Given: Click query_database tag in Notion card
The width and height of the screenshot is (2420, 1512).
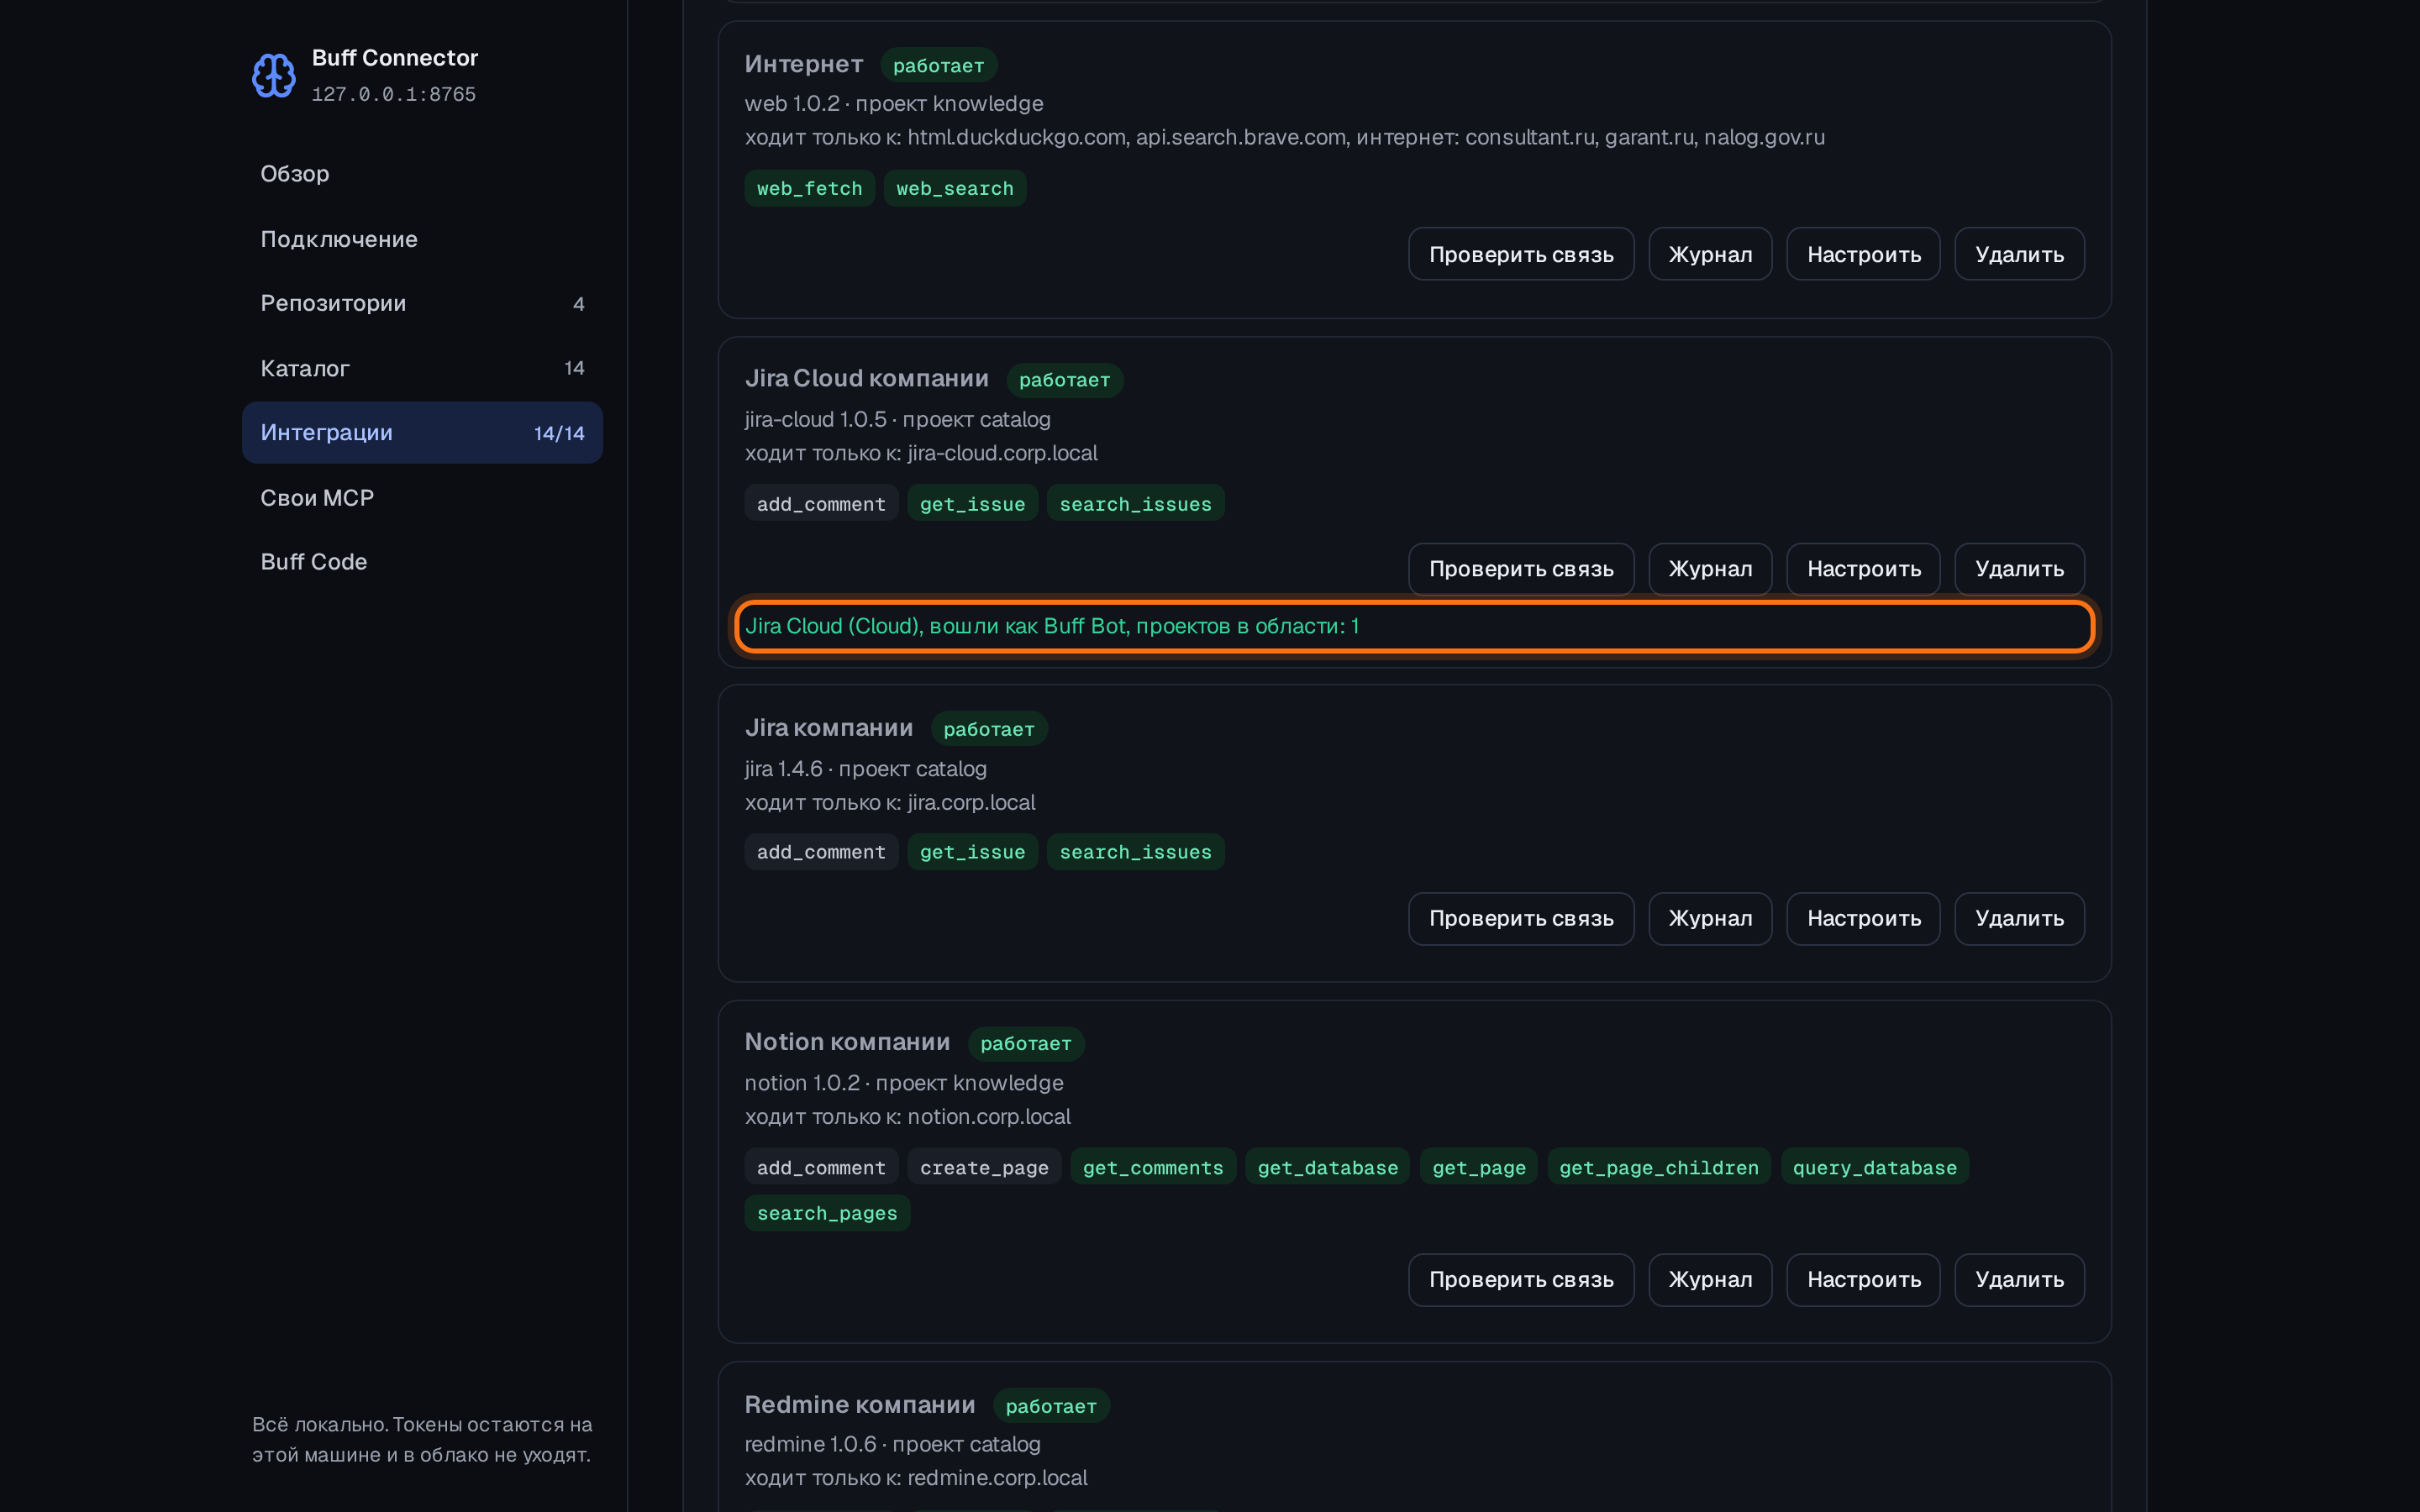Looking at the screenshot, I should [x=1874, y=1168].
